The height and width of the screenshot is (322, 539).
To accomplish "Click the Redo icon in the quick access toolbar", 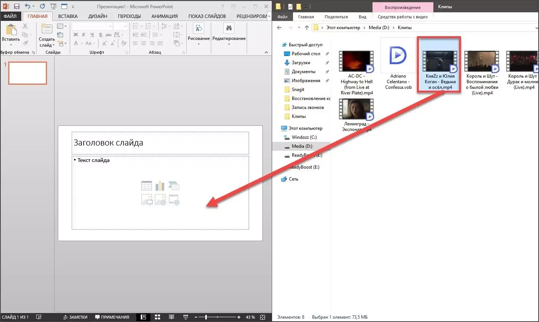I will point(42,6).
